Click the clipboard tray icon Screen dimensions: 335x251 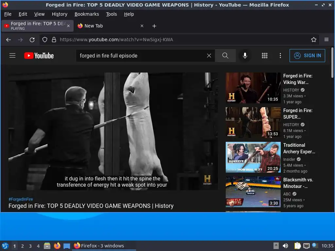297,246
